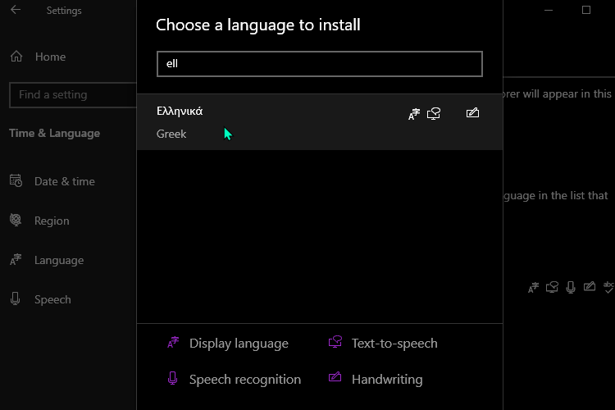Click the Home icon in sidebar
615x410 pixels.
pyautogui.click(x=16, y=57)
